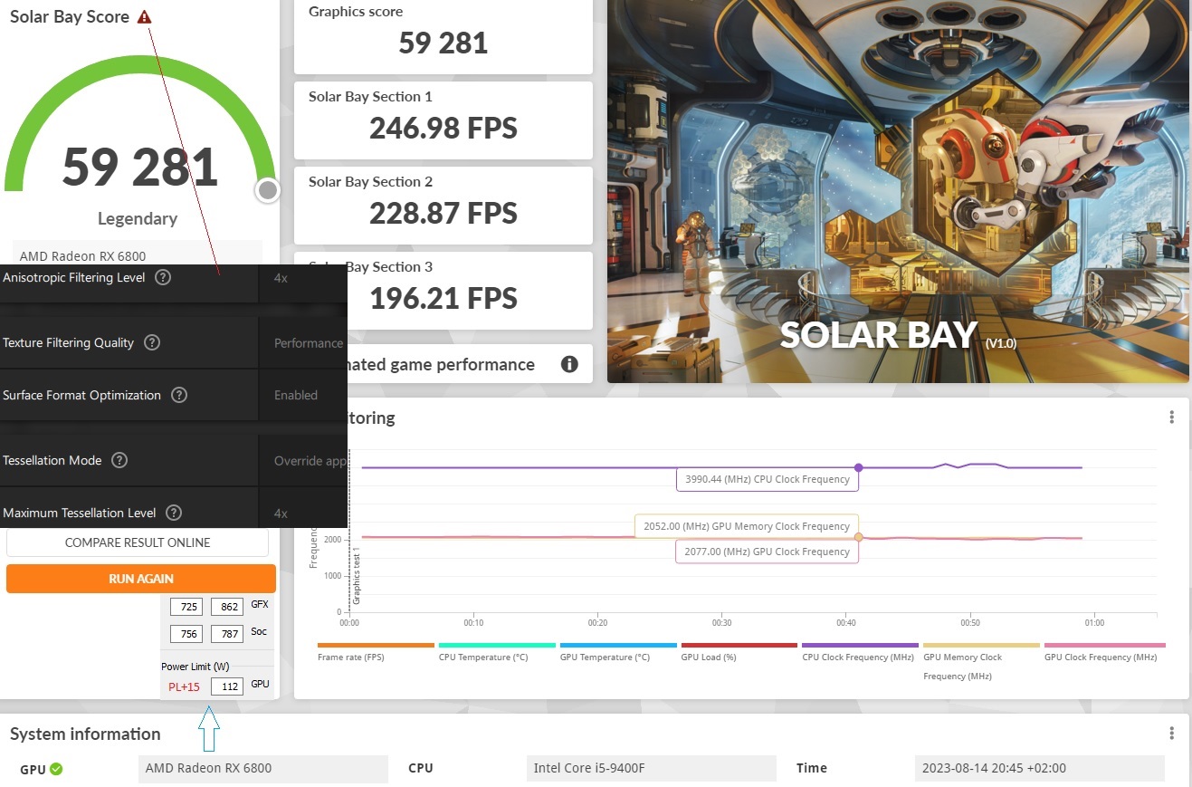Open the Texture Filtering Quality Performance dropdown
1192x787 pixels.
[303, 343]
